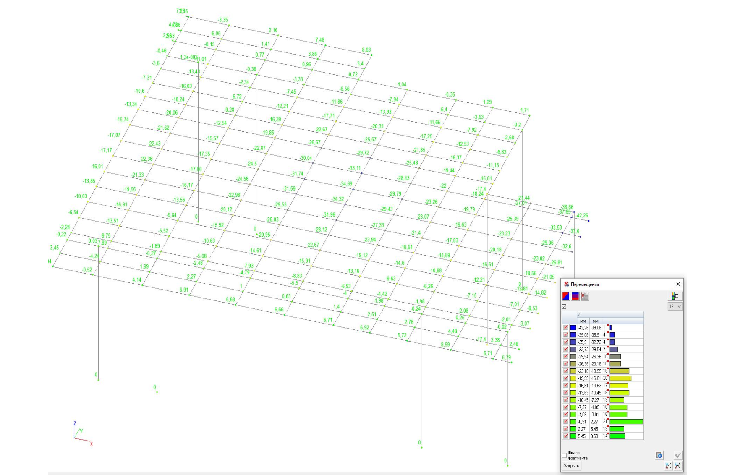Click the node value 1,71 on the model

(525, 110)
